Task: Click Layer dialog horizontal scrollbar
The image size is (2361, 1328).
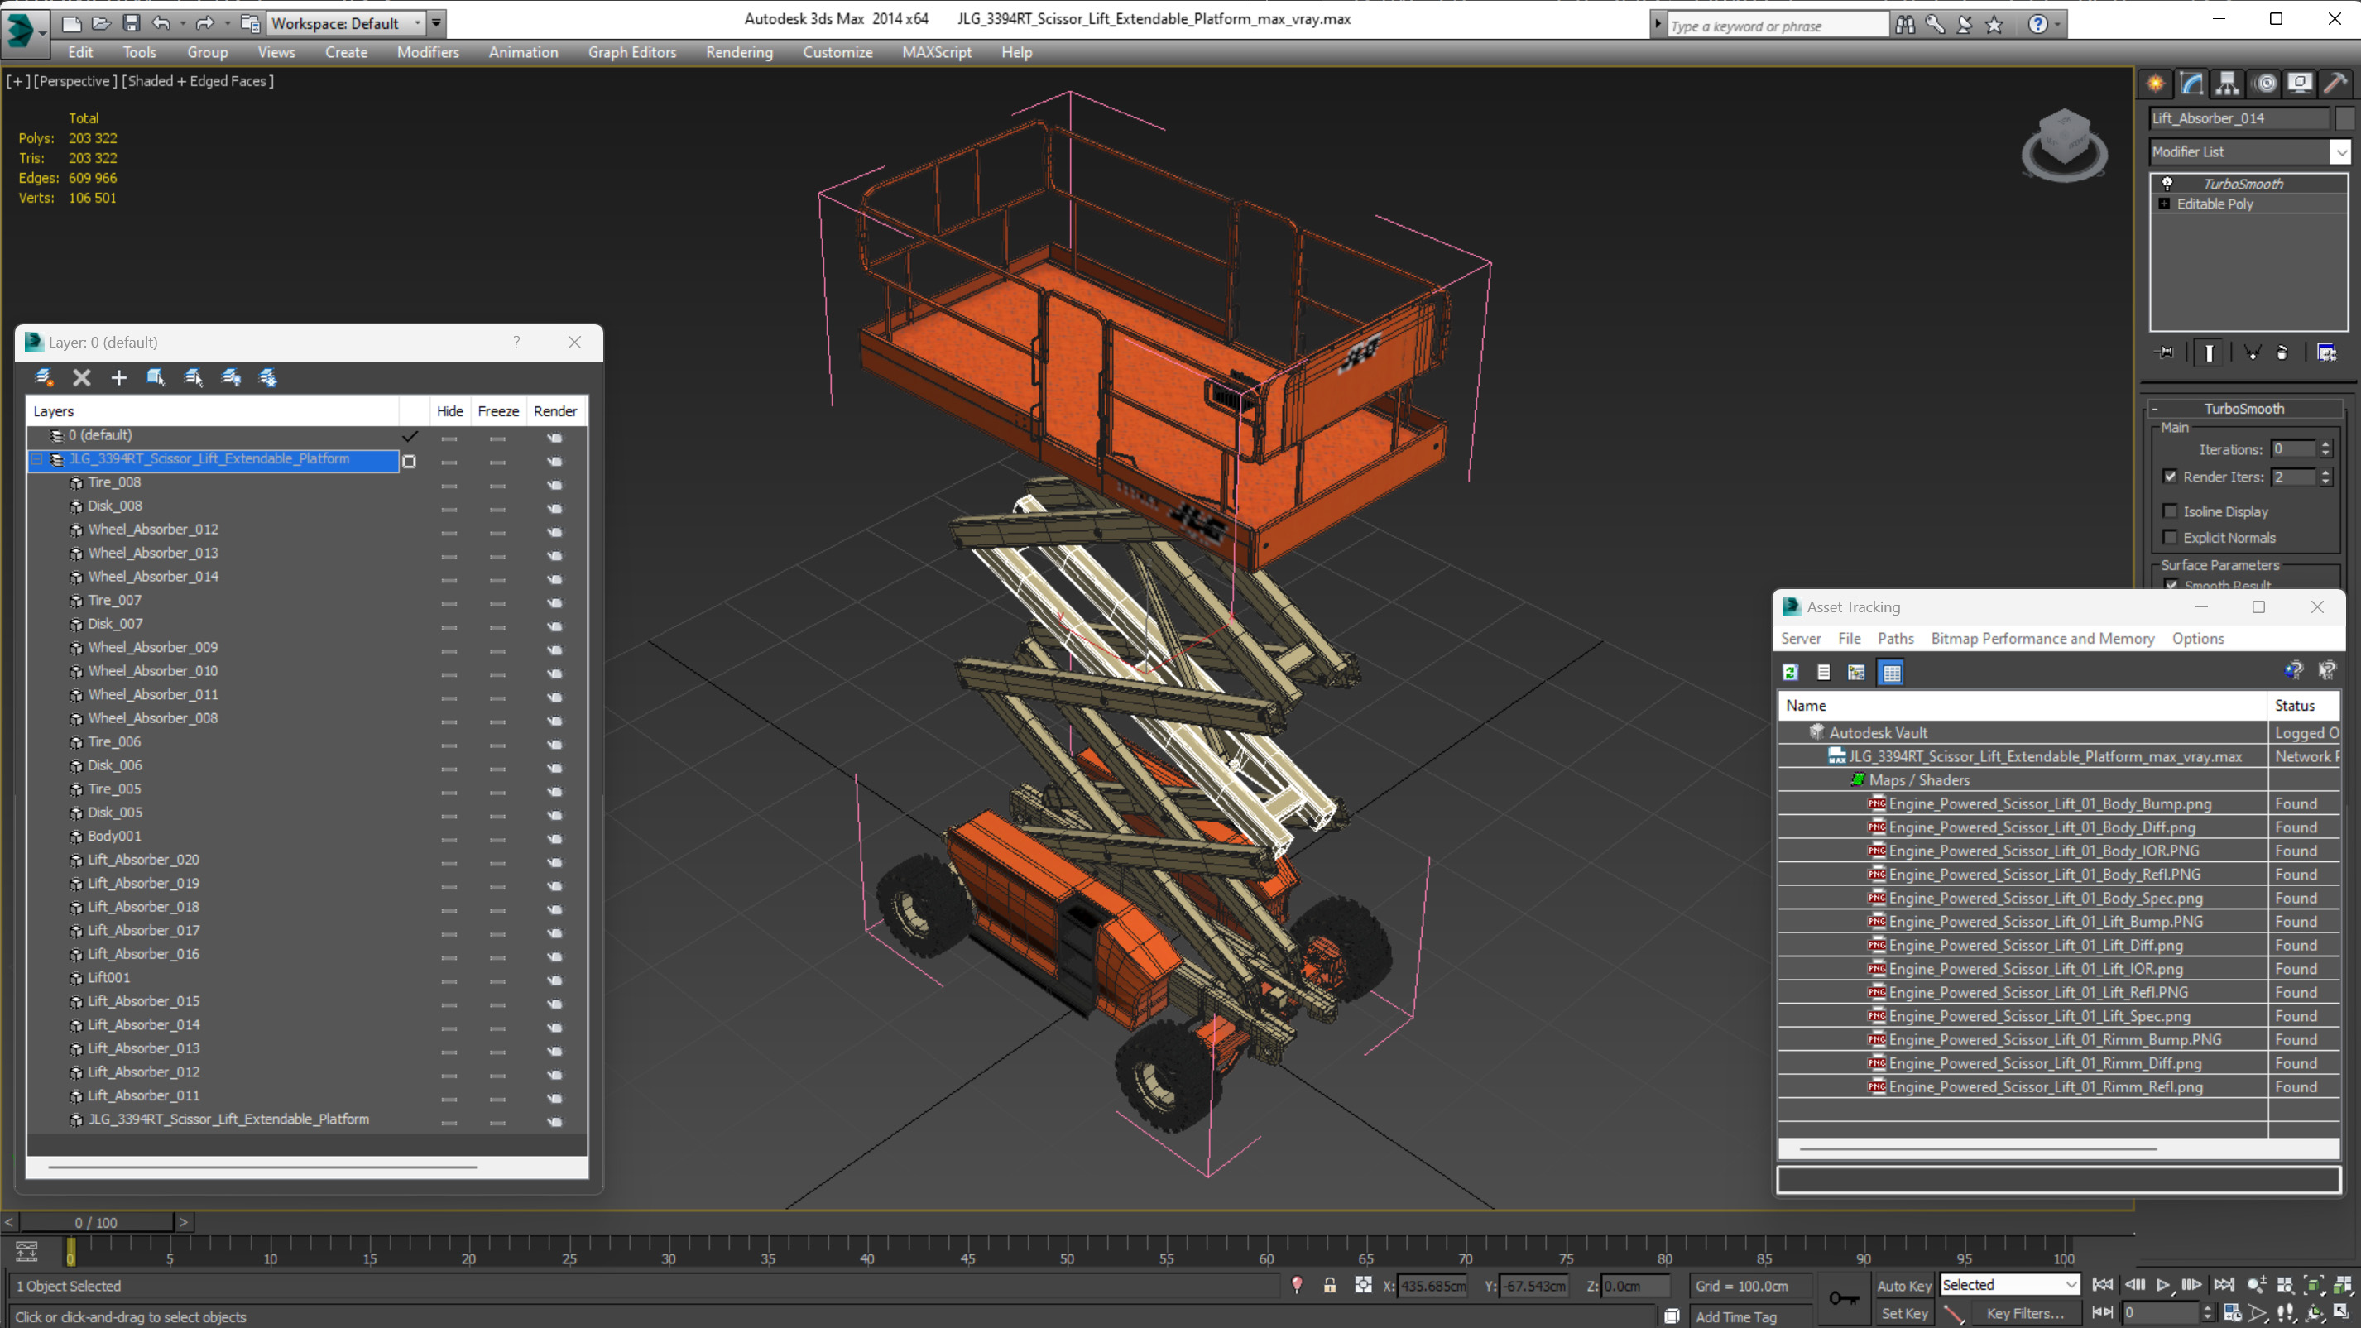Action: point(262,1167)
